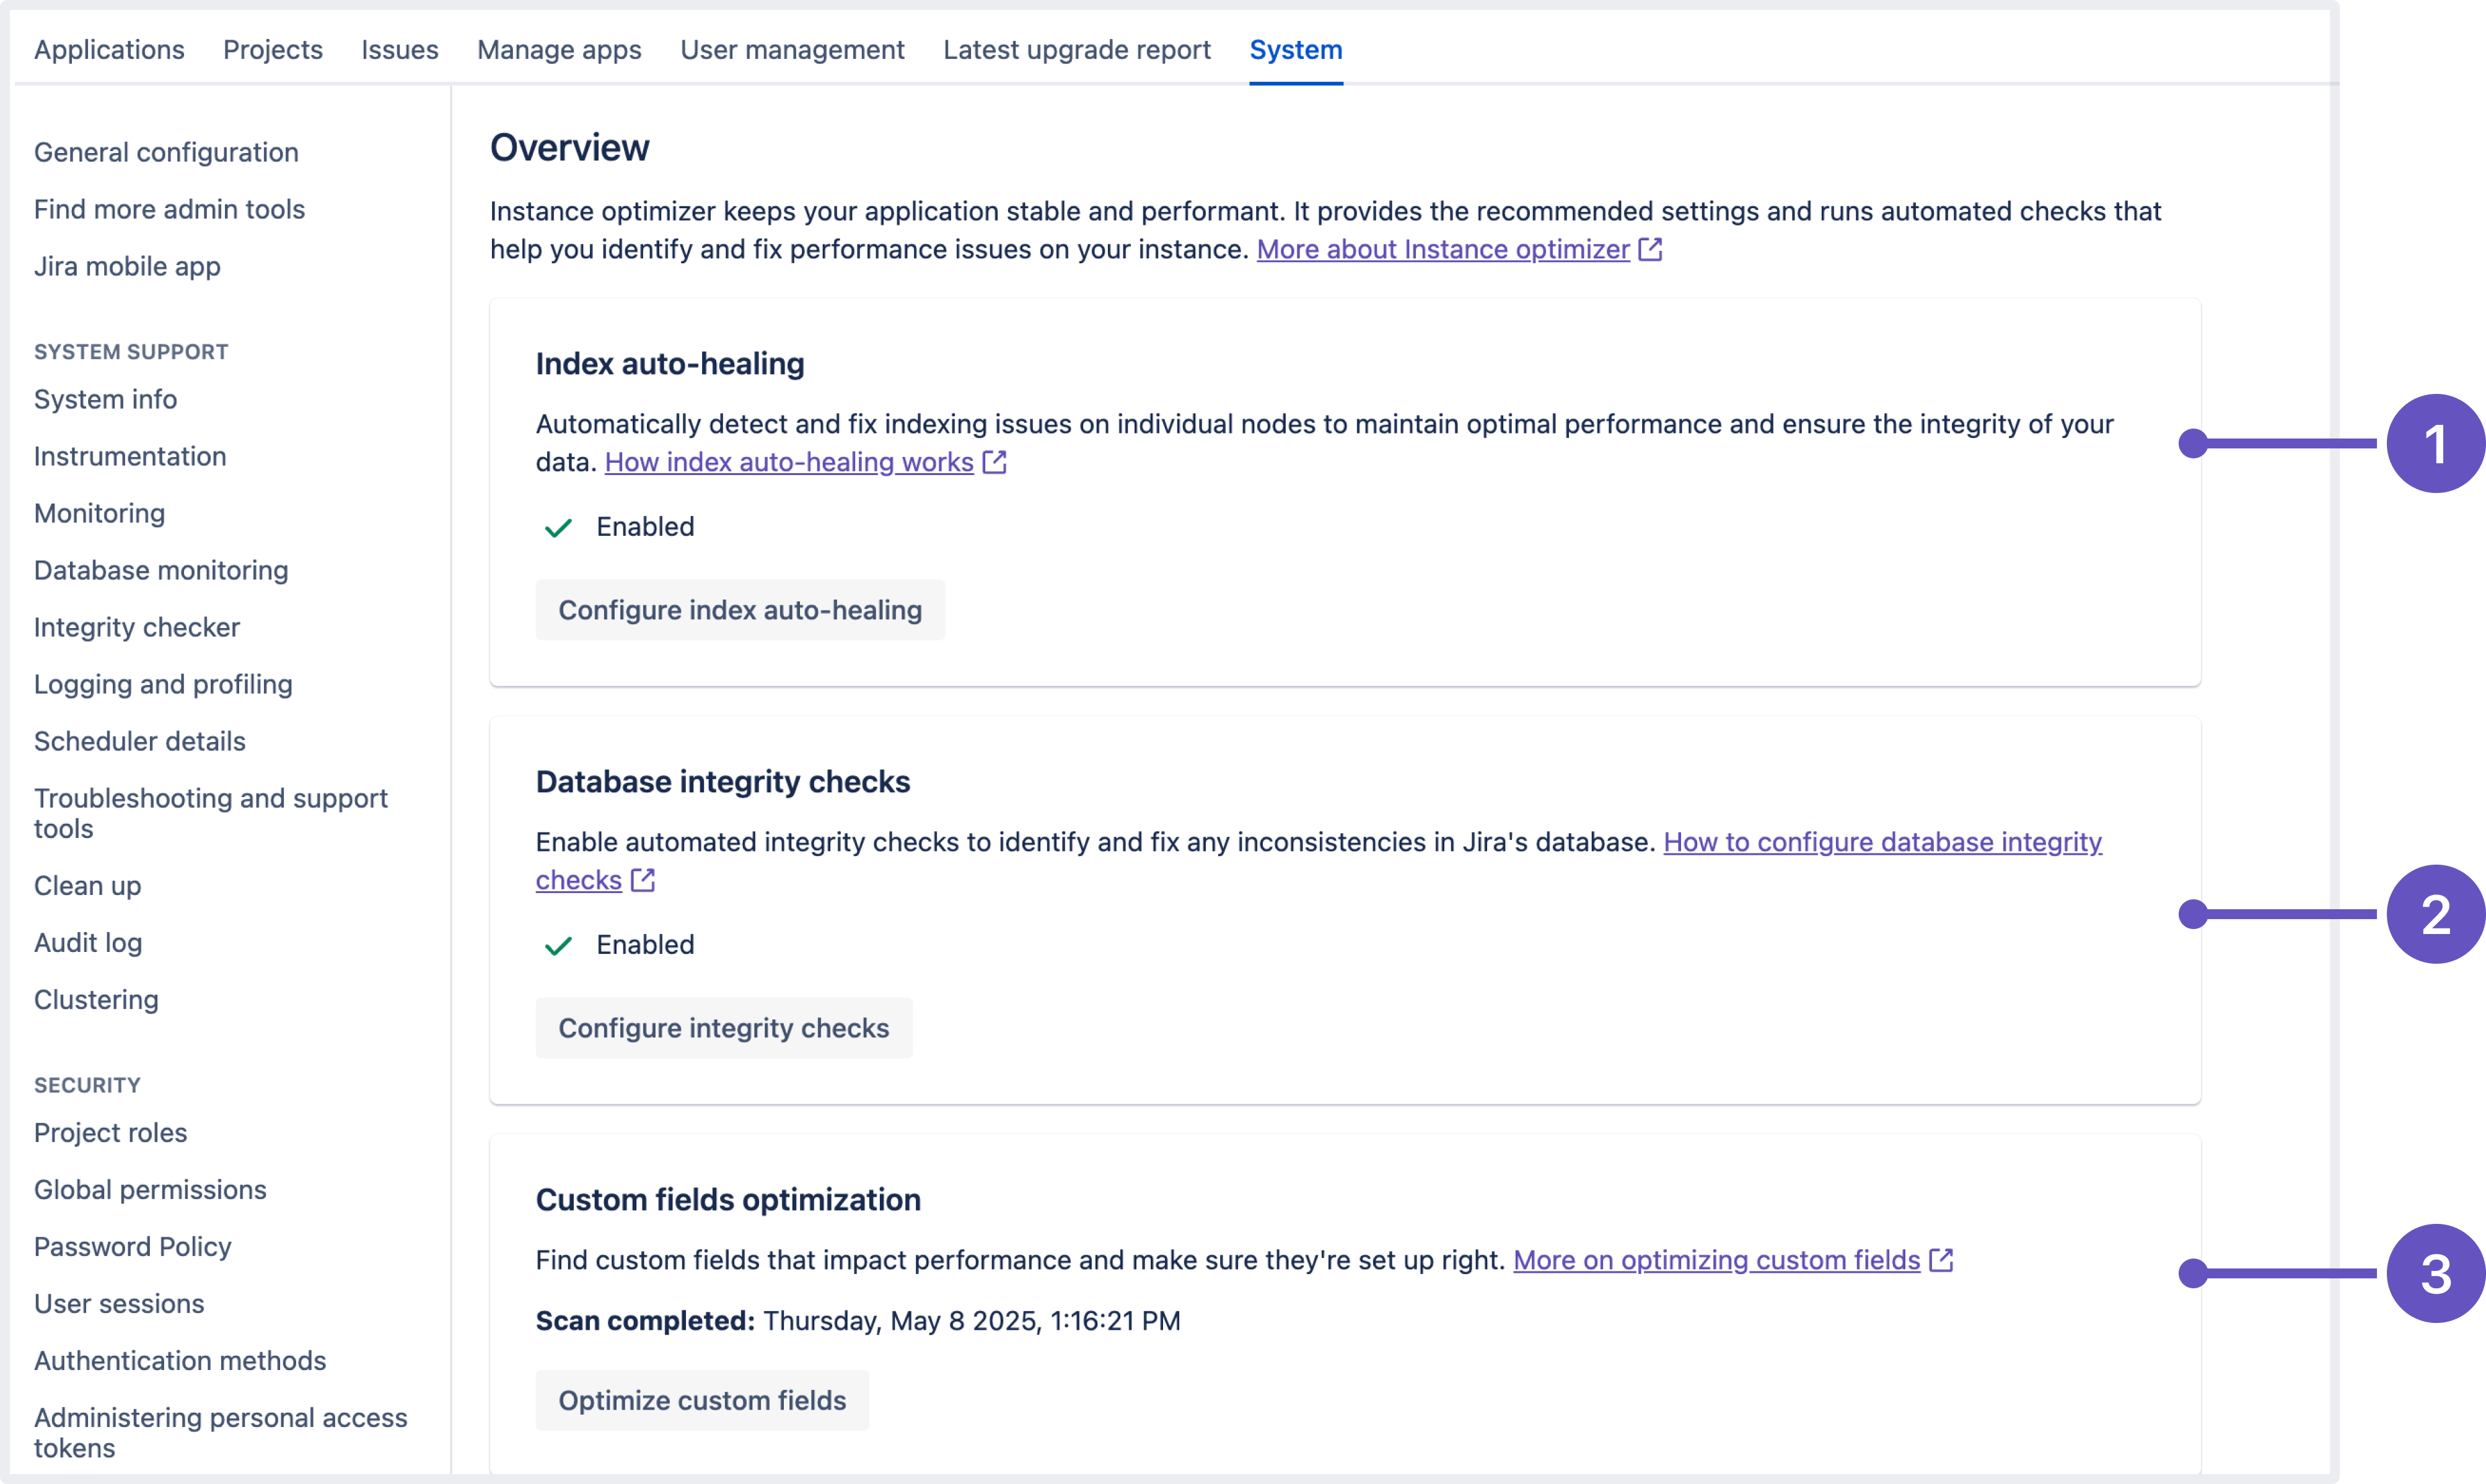
Task: Click Configure integrity checks button
Action: [x=723, y=1028]
